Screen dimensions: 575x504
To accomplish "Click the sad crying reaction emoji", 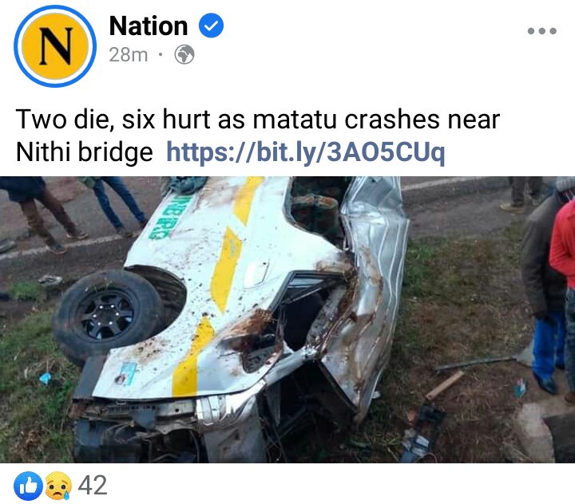I will coord(57,486).
